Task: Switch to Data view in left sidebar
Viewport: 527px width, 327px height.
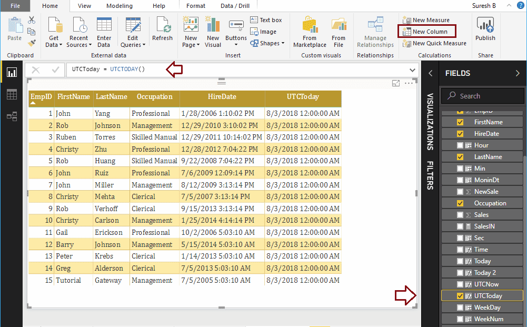Action: tap(12, 93)
